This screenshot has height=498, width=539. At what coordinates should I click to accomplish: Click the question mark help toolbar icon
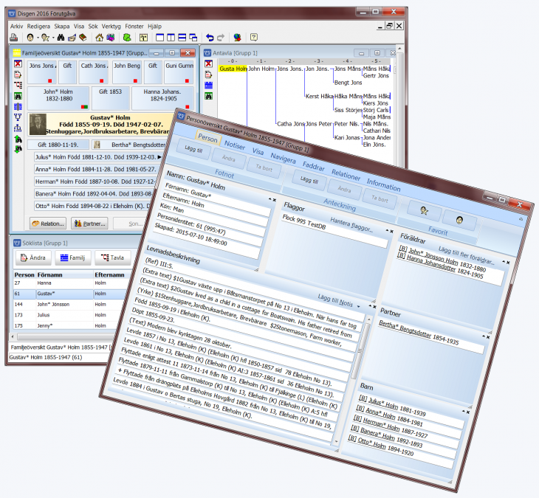click(x=254, y=38)
